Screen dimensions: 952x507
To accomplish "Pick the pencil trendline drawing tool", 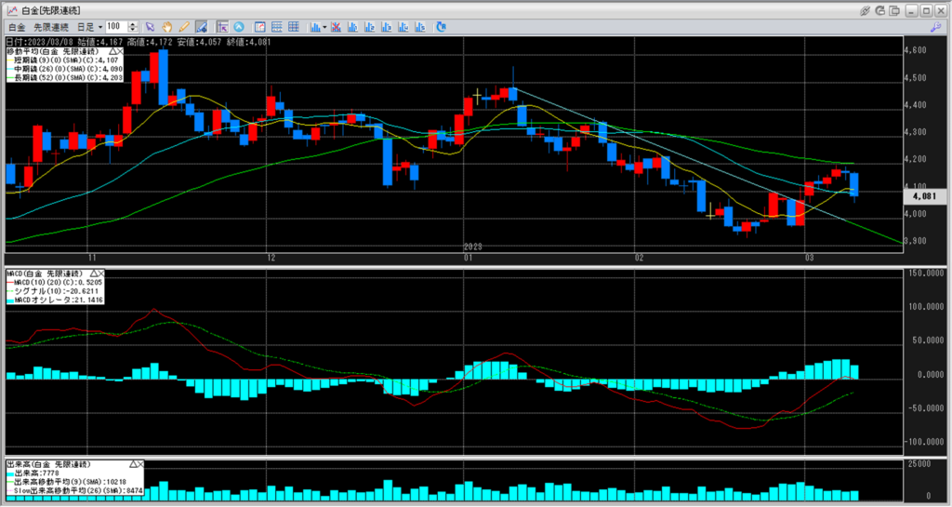I will tap(183, 26).
